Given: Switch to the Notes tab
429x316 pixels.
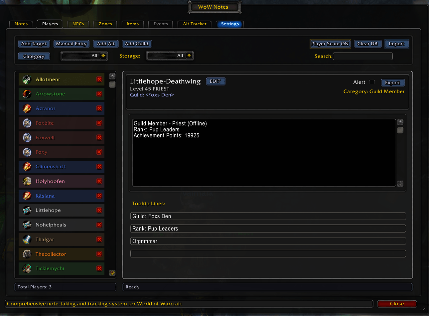Looking at the screenshot, I should coord(21,24).
